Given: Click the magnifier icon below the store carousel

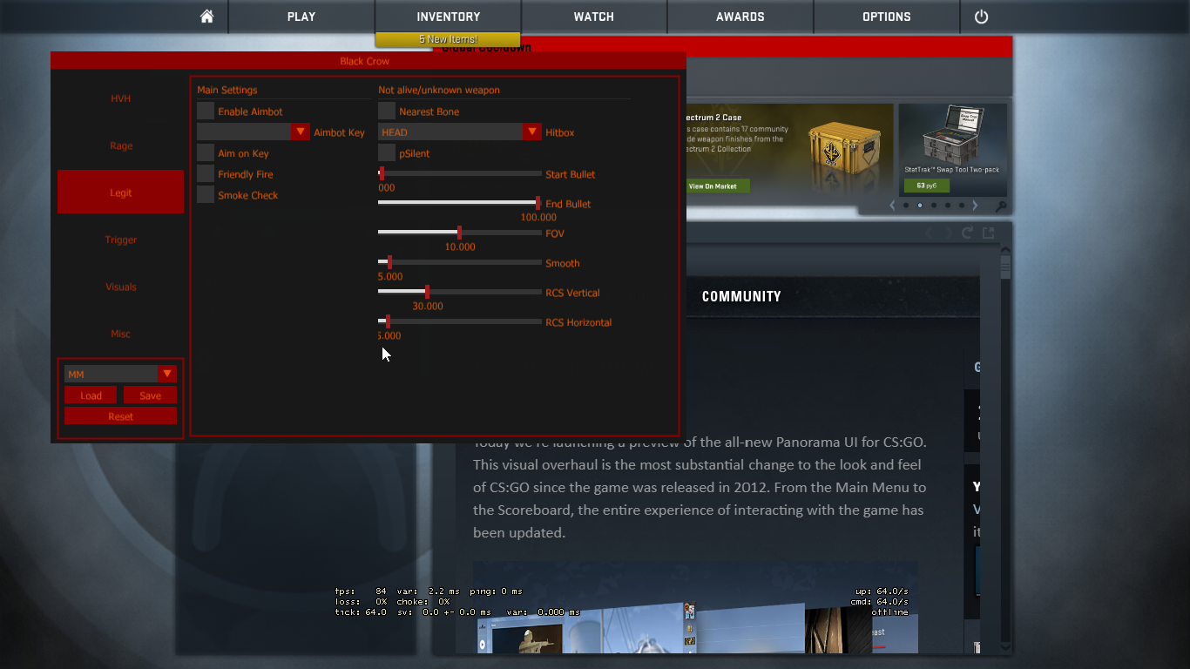Looking at the screenshot, I should click(x=1001, y=206).
